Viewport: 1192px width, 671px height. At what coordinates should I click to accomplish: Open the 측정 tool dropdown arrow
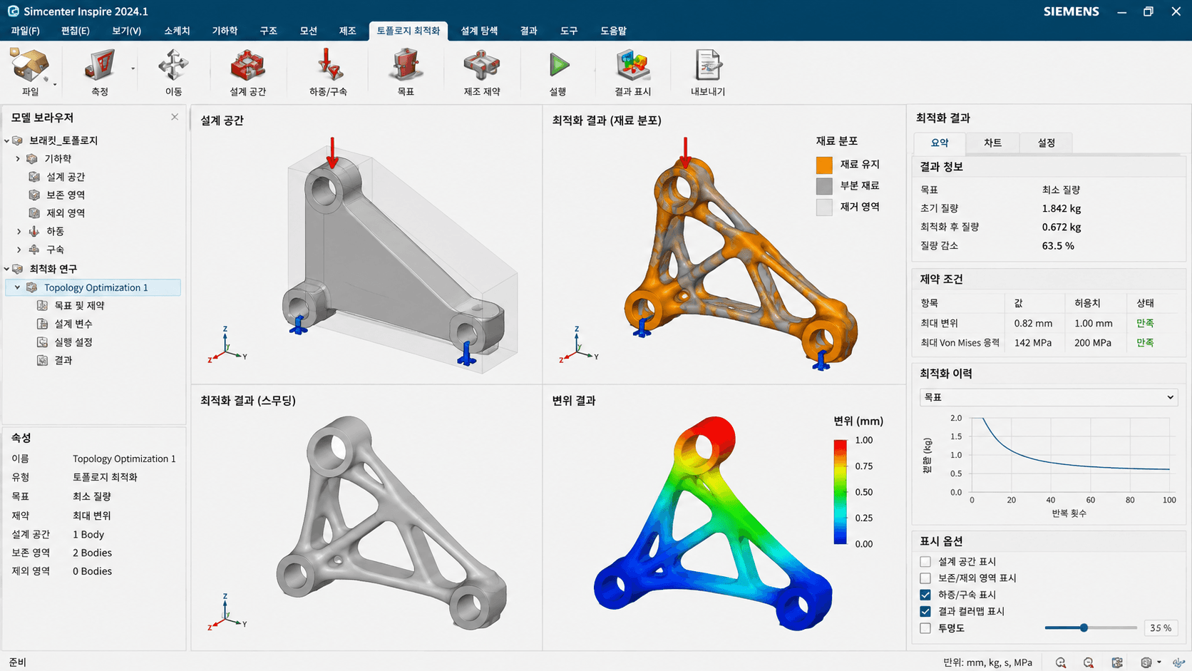pyautogui.click(x=133, y=69)
